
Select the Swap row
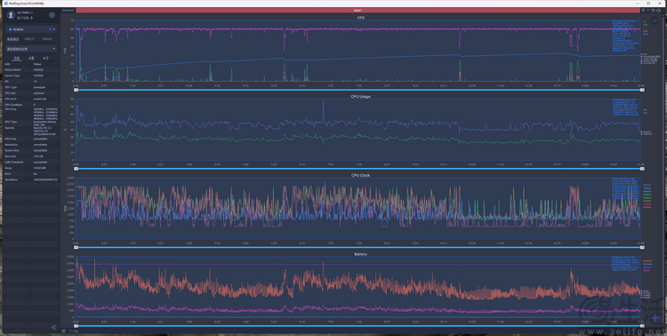[31, 168]
